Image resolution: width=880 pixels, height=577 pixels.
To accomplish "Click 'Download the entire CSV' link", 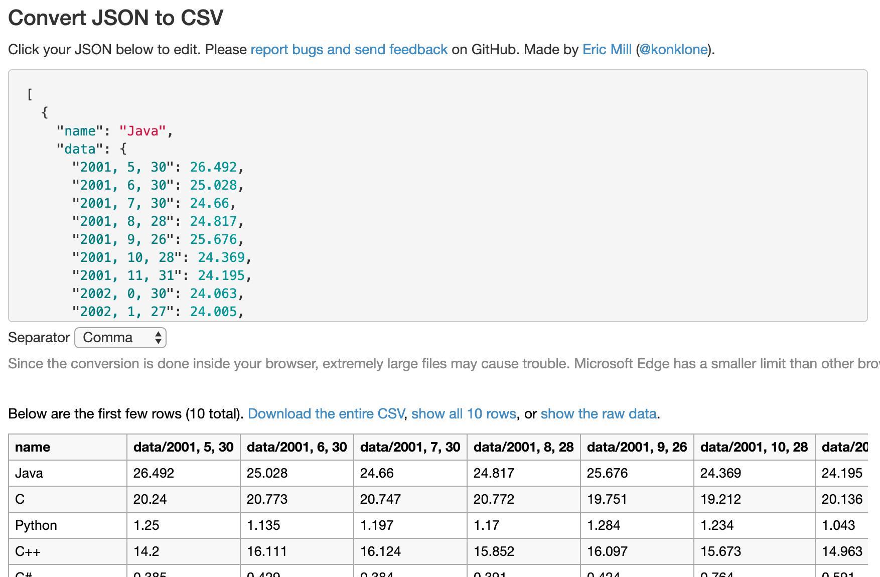I will [x=326, y=414].
